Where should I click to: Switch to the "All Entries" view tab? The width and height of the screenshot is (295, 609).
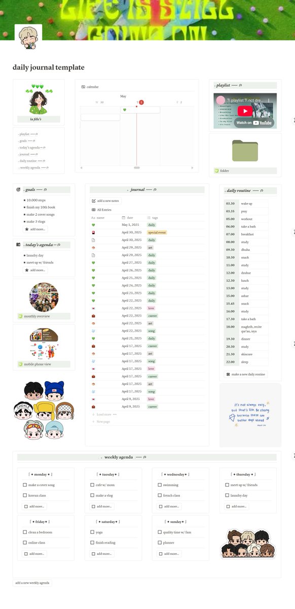click(101, 210)
